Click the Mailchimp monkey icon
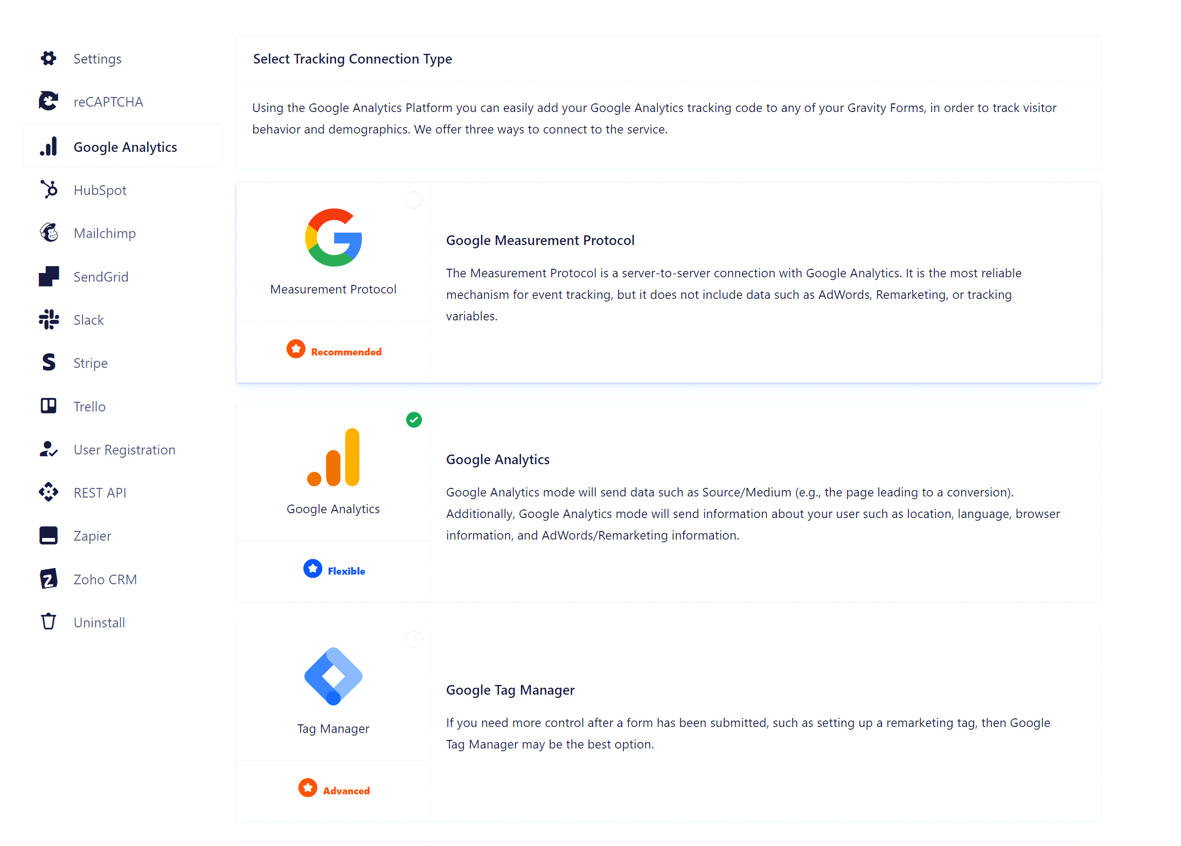The image size is (1181, 846). (49, 232)
